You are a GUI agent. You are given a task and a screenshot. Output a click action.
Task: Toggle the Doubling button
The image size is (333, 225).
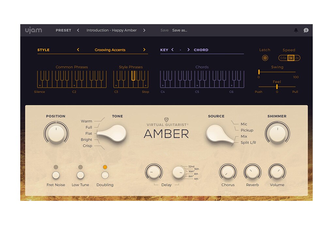click(105, 175)
